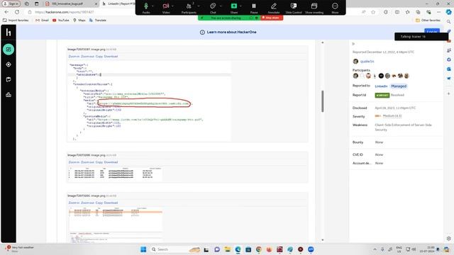
Task: Open Microsoft Edge from the taskbar
Action: tap(238, 249)
